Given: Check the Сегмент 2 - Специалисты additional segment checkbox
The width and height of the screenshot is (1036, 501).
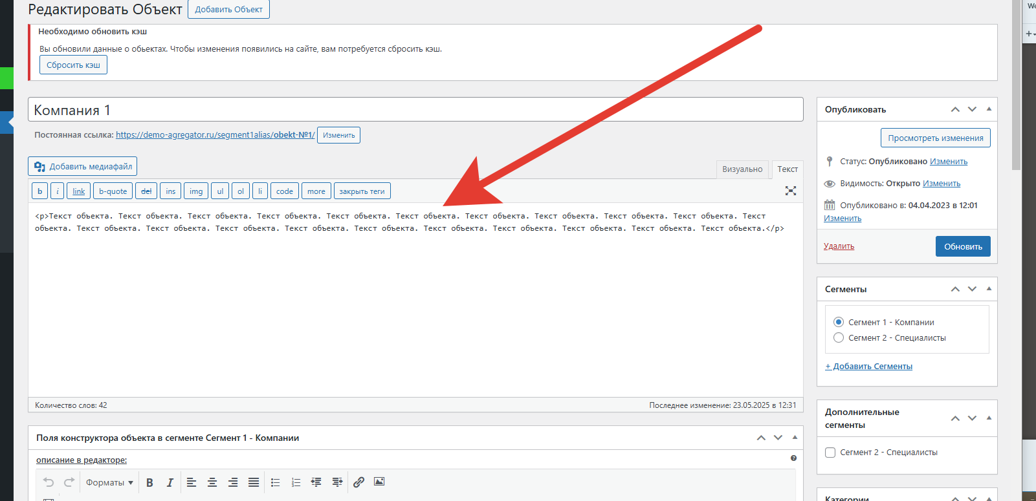Looking at the screenshot, I should tap(830, 453).
